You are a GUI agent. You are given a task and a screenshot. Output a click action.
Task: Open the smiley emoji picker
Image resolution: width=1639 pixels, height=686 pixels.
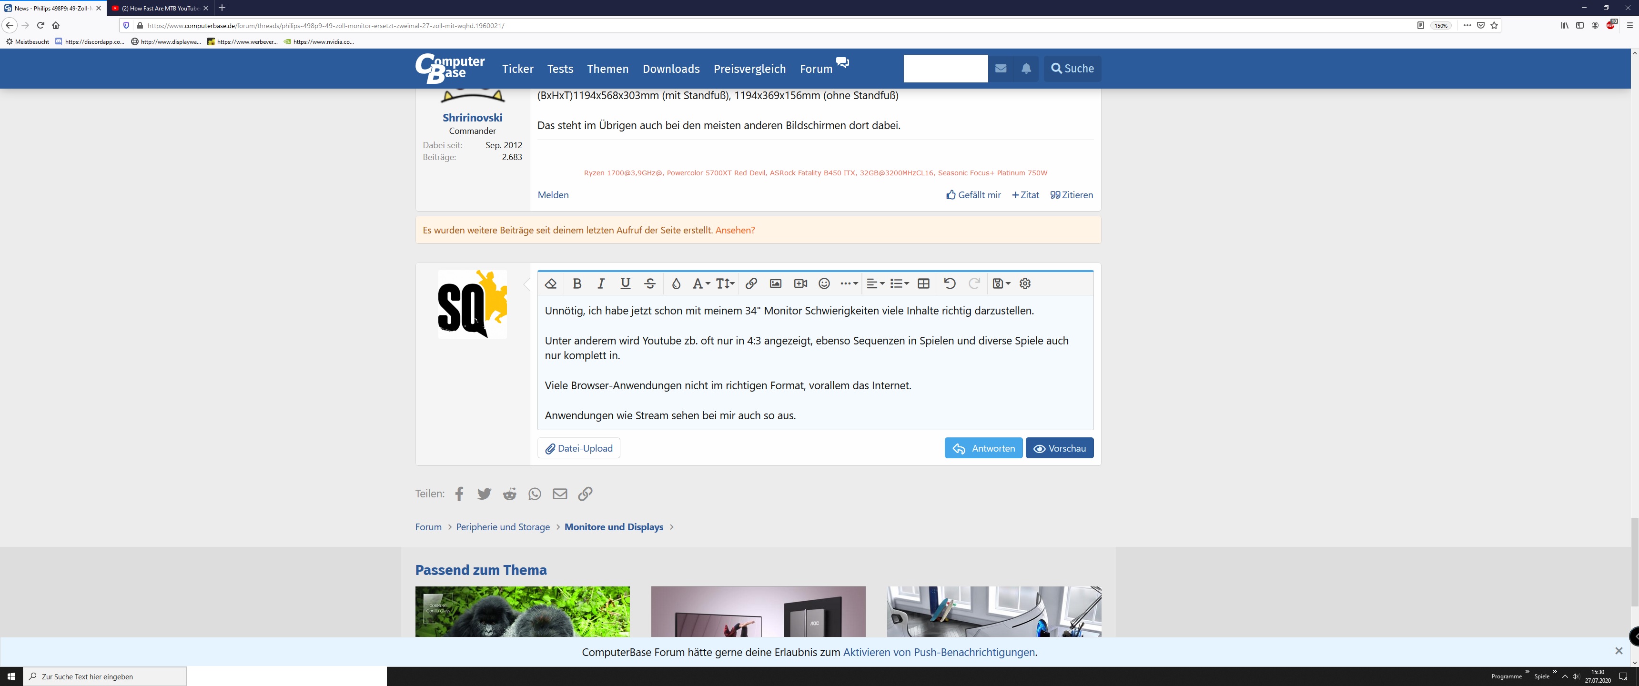824,284
